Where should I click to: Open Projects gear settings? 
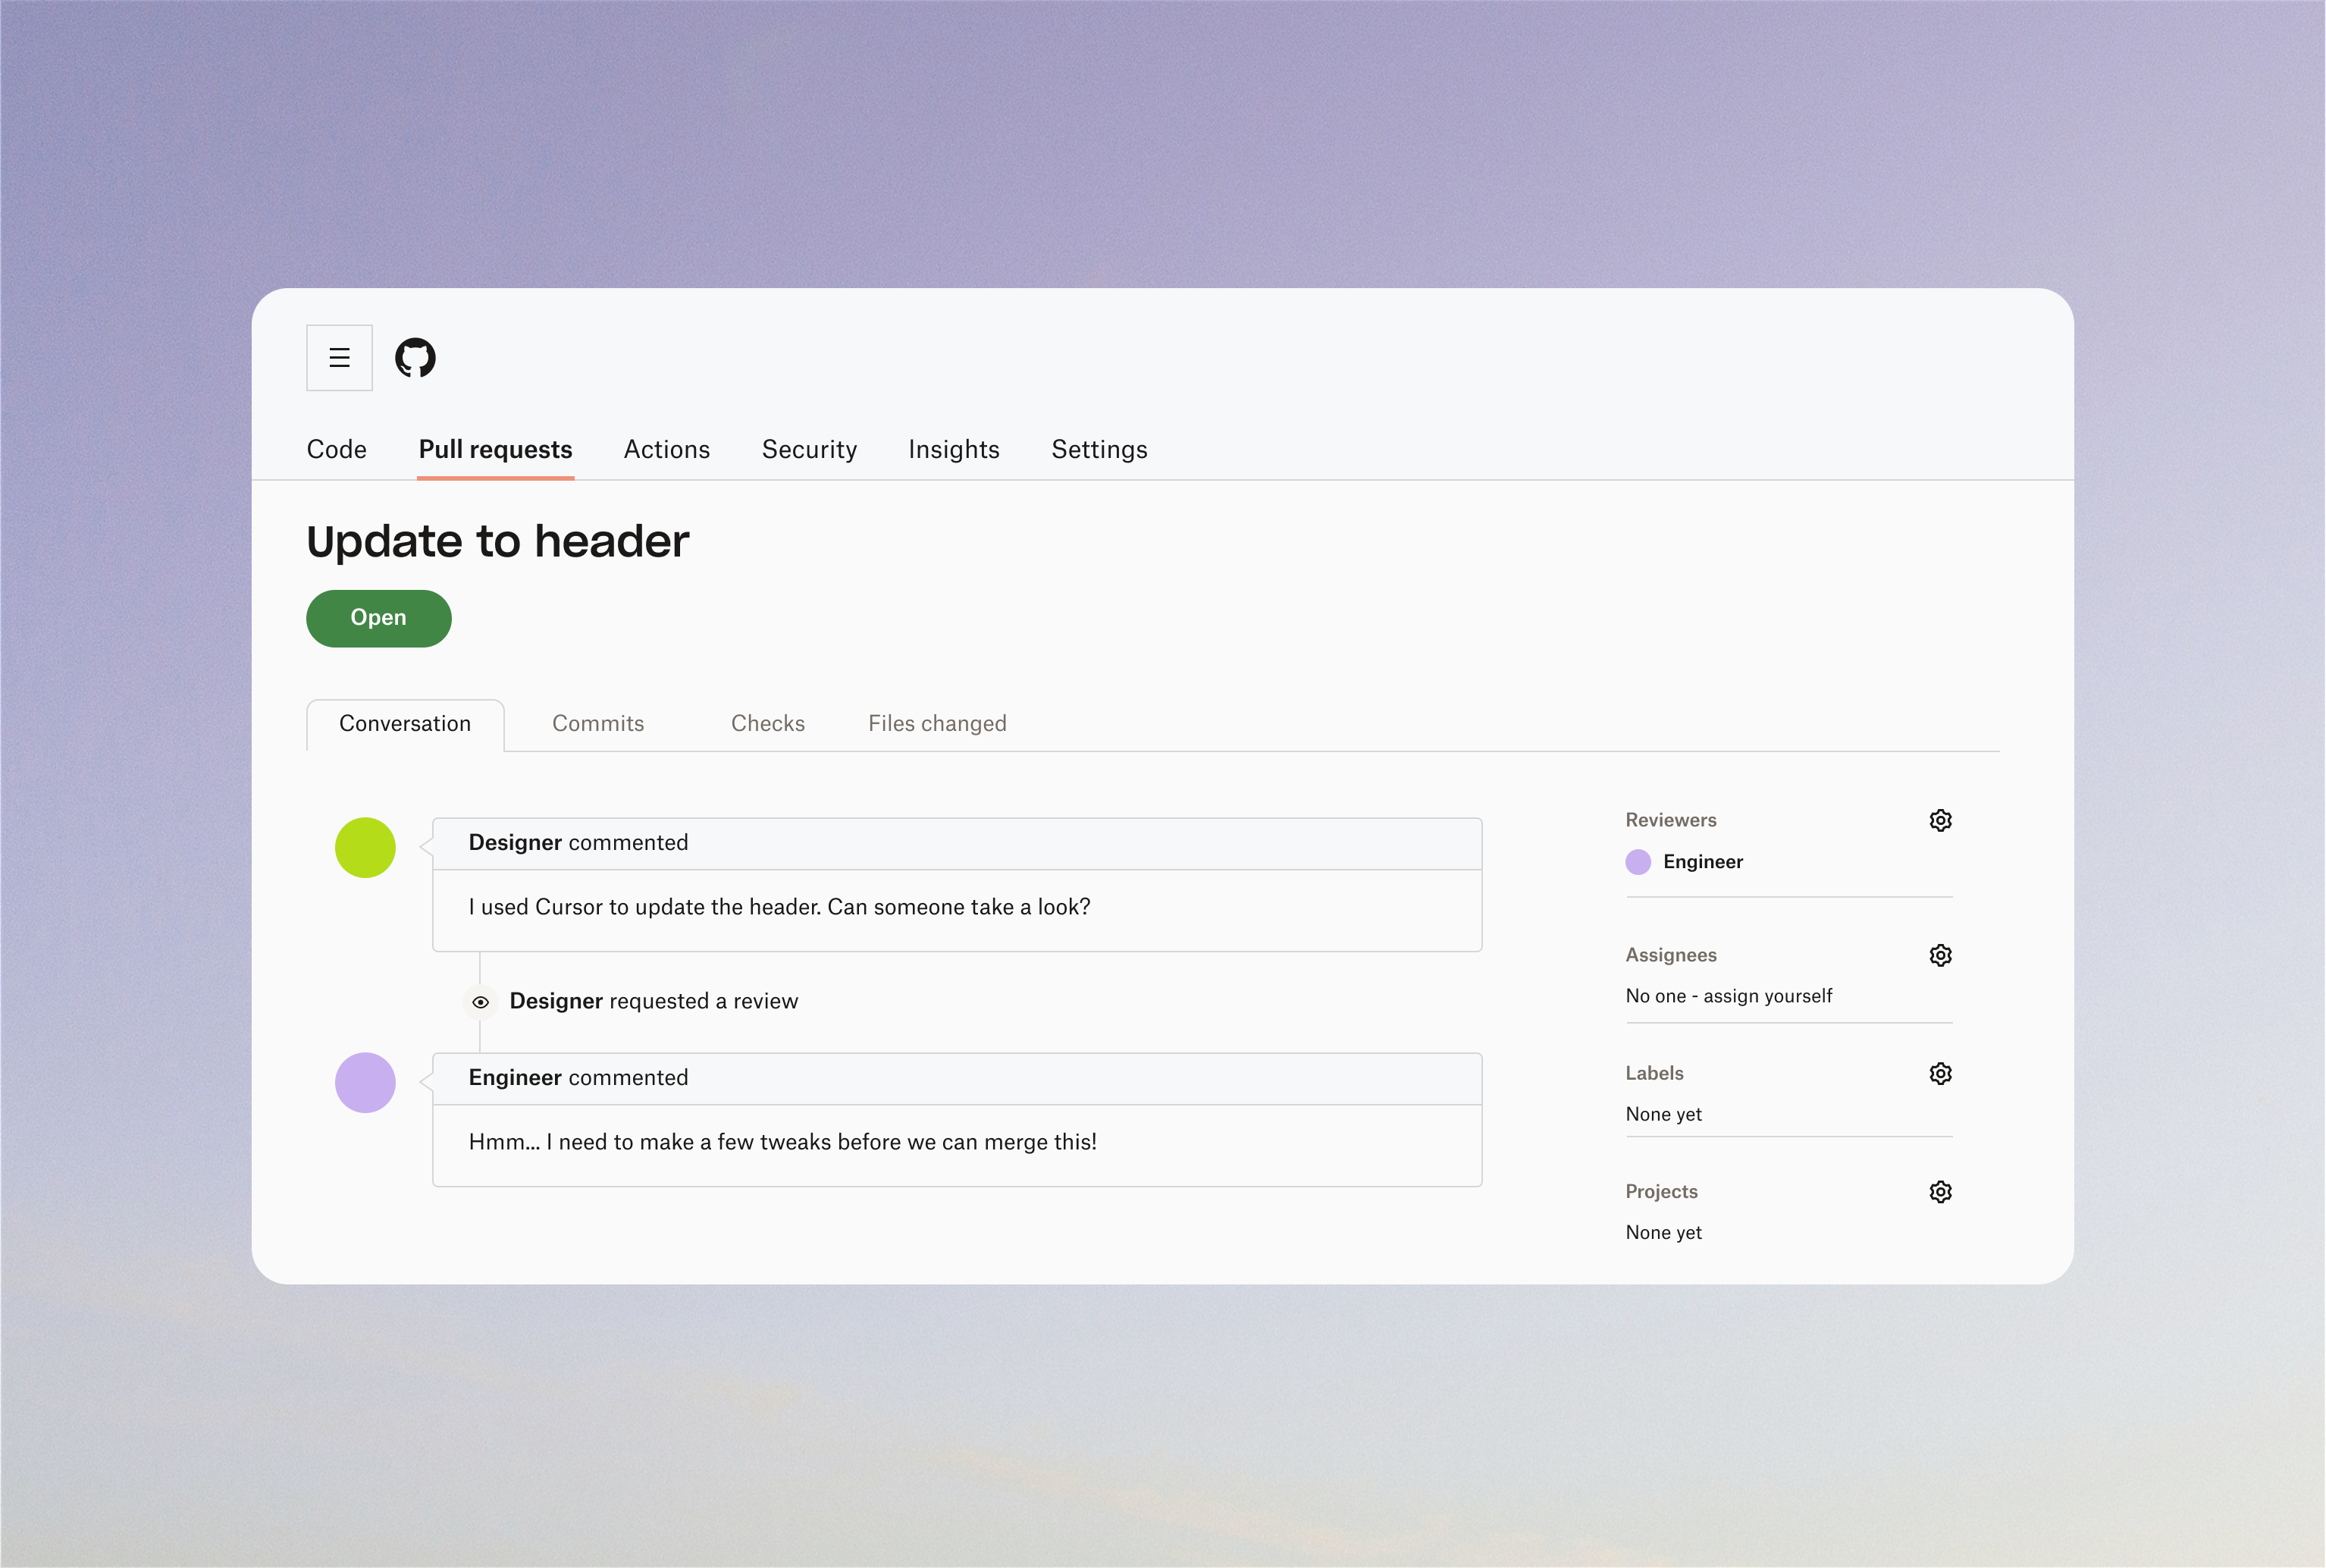1940,1191
